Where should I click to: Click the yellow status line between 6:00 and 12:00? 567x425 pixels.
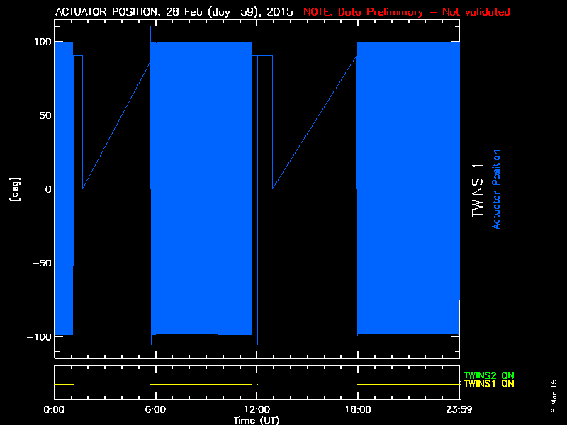[x=202, y=384]
